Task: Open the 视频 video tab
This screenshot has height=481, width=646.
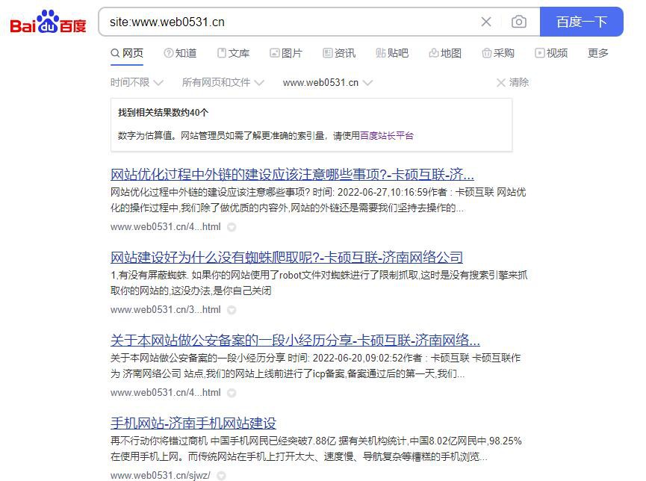Action: pos(551,53)
